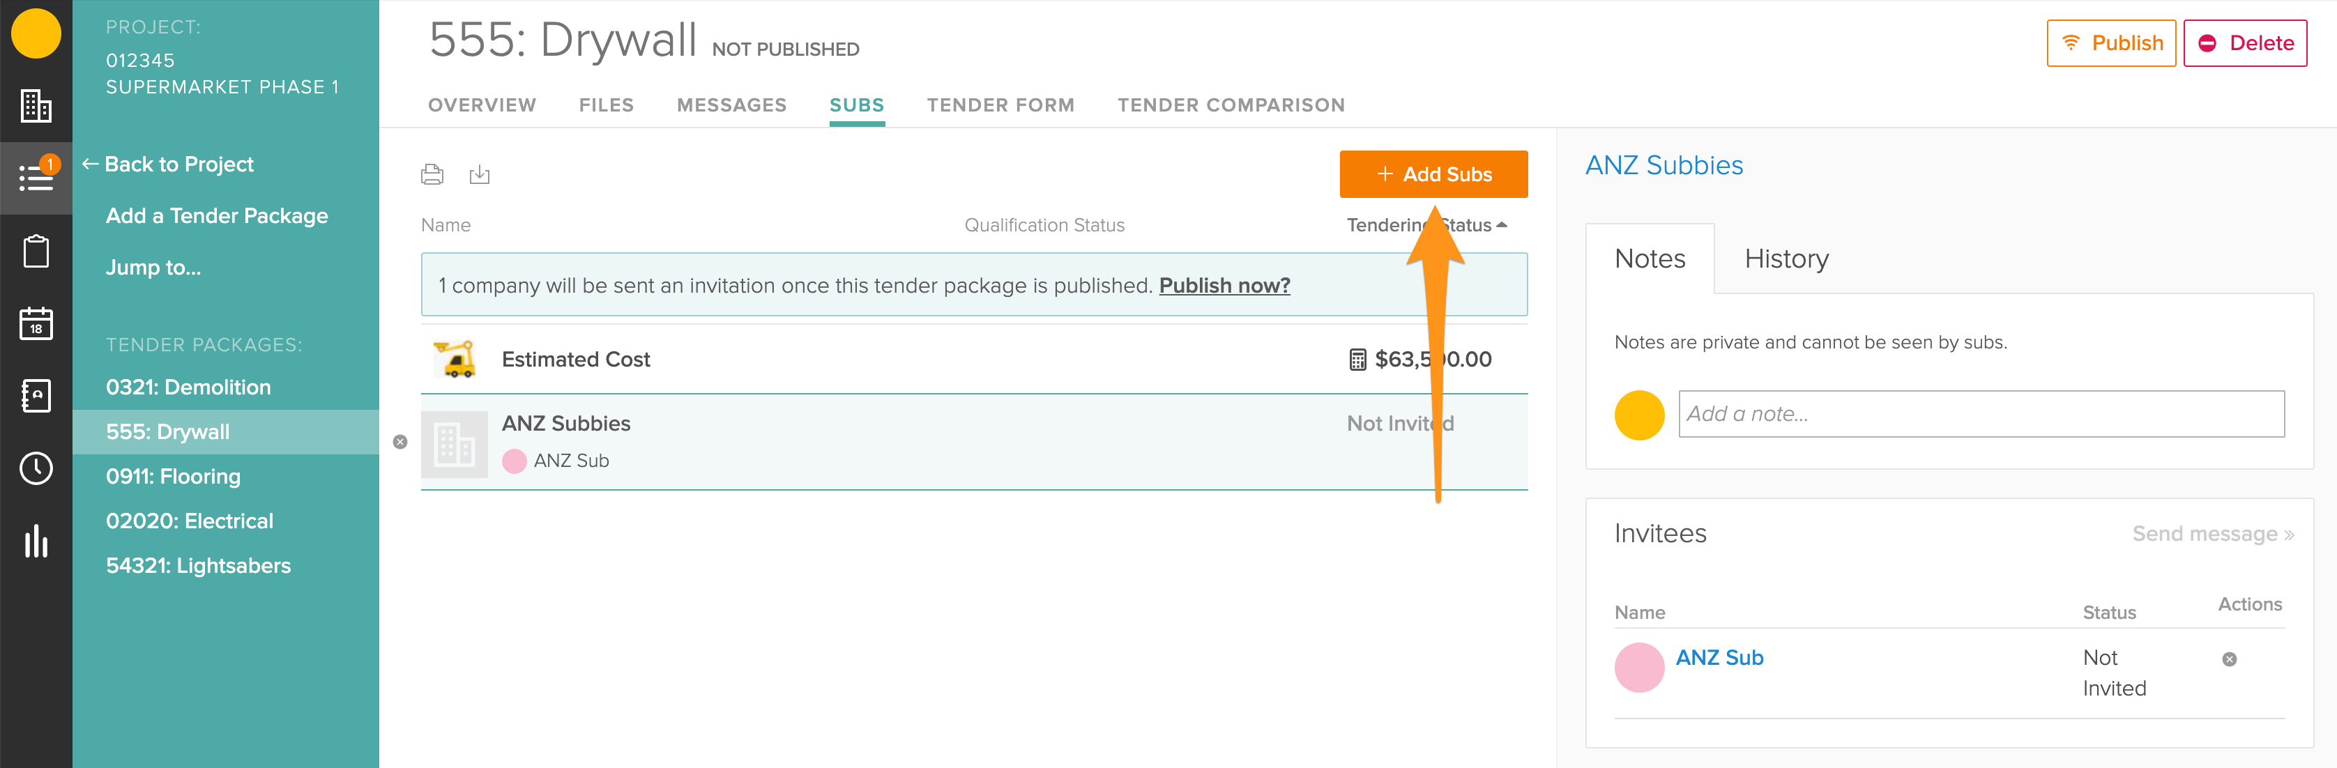This screenshot has height=768, width=2337.
Task: Remove ANZ Sub from Invitees actions
Action: (2229, 659)
